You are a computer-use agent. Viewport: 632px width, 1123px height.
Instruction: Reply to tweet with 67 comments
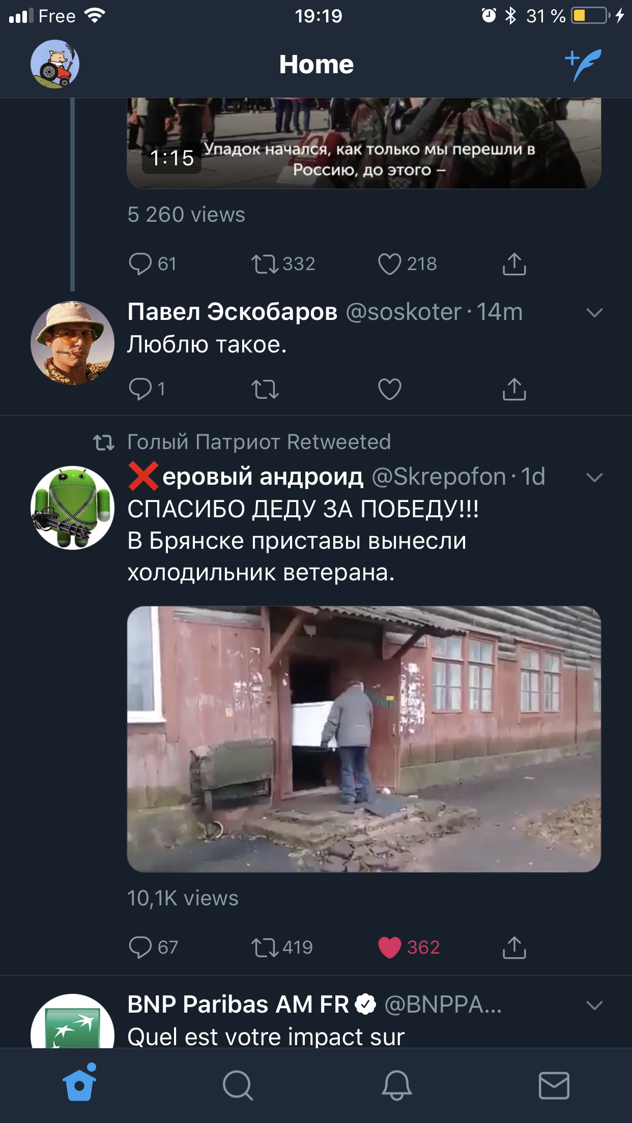pos(153,948)
